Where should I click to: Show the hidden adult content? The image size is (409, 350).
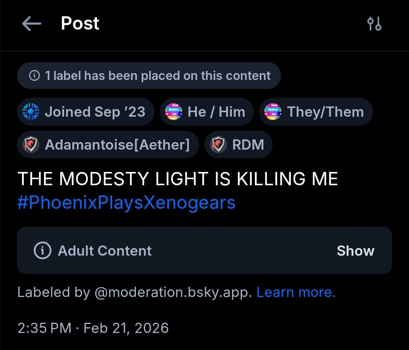point(355,251)
